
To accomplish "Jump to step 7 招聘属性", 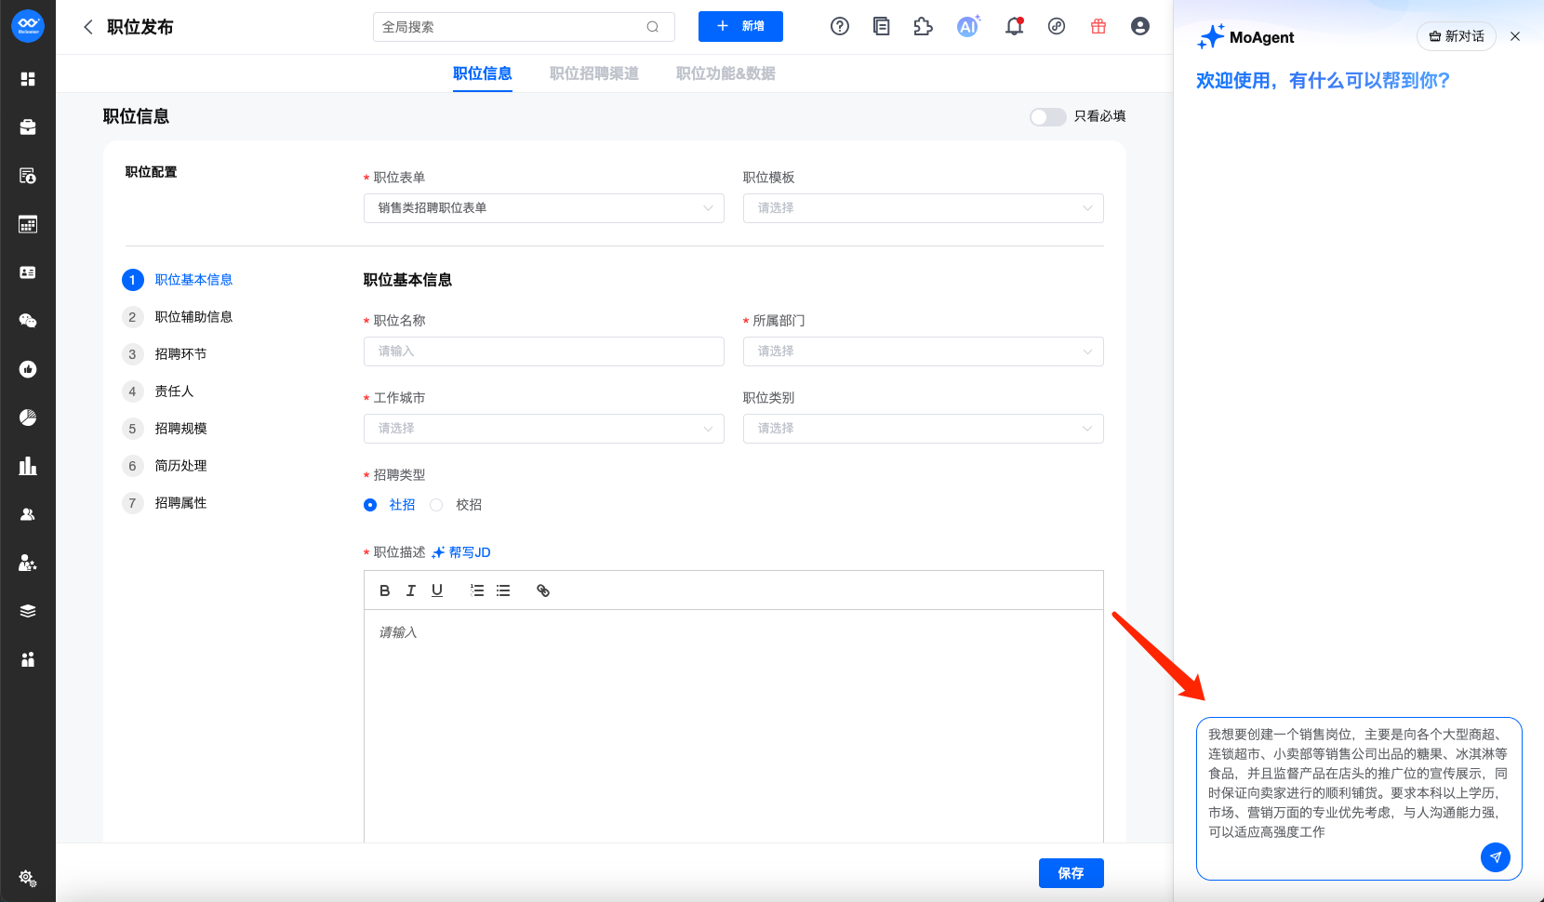I will [x=166, y=503].
